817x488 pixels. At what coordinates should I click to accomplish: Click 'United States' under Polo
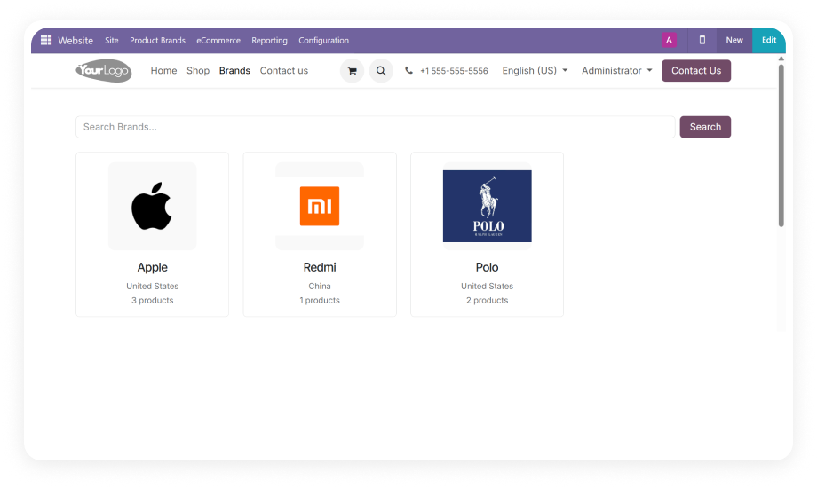pos(488,286)
